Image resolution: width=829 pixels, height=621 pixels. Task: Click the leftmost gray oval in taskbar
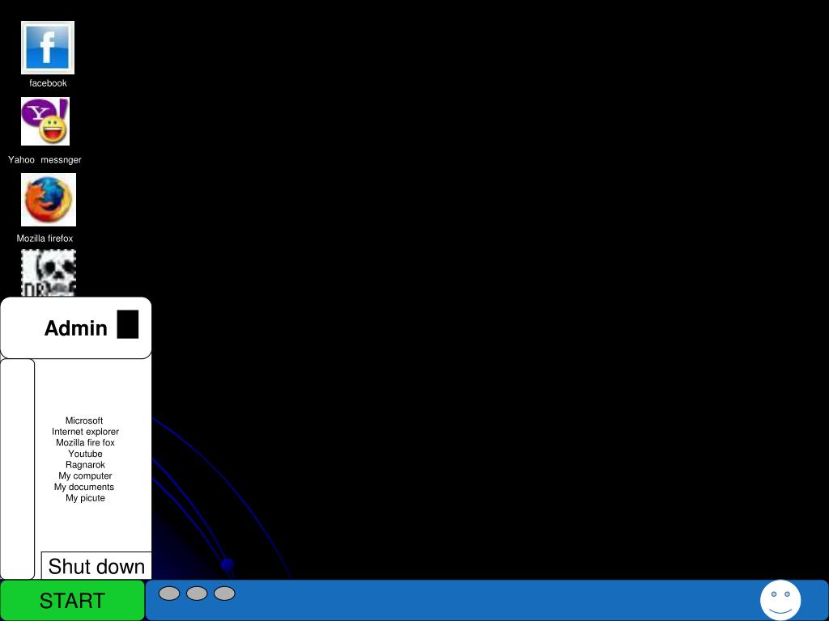[x=169, y=594]
